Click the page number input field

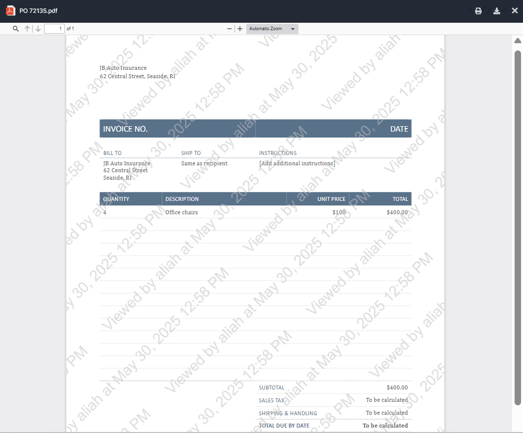[x=54, y=29]
